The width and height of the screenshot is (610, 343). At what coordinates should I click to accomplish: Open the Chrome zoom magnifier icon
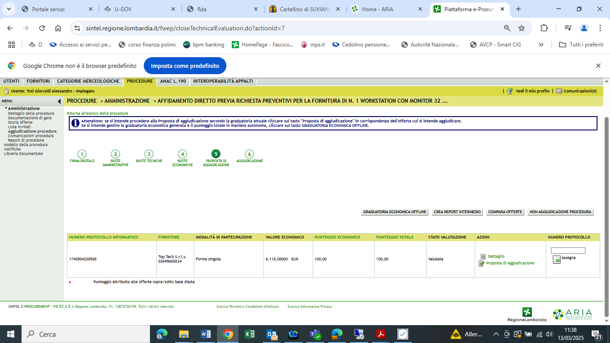(x=507, y=28)
